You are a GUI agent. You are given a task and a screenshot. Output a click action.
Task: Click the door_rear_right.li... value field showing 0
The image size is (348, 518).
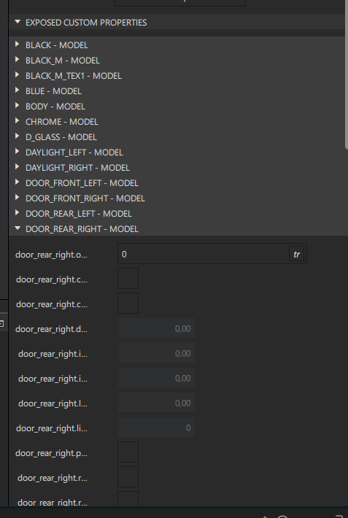[156, 428]
